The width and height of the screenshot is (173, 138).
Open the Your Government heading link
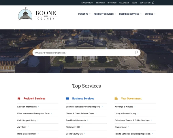click(131, 99)
